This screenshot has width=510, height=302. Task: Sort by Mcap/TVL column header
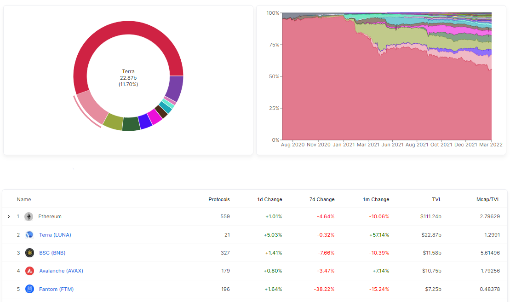tap(488, 199)
